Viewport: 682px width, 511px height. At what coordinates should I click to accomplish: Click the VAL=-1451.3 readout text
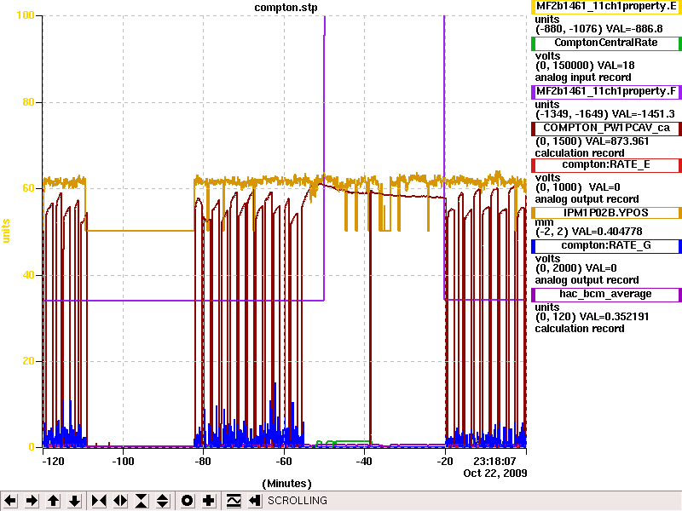click(644, 114)
